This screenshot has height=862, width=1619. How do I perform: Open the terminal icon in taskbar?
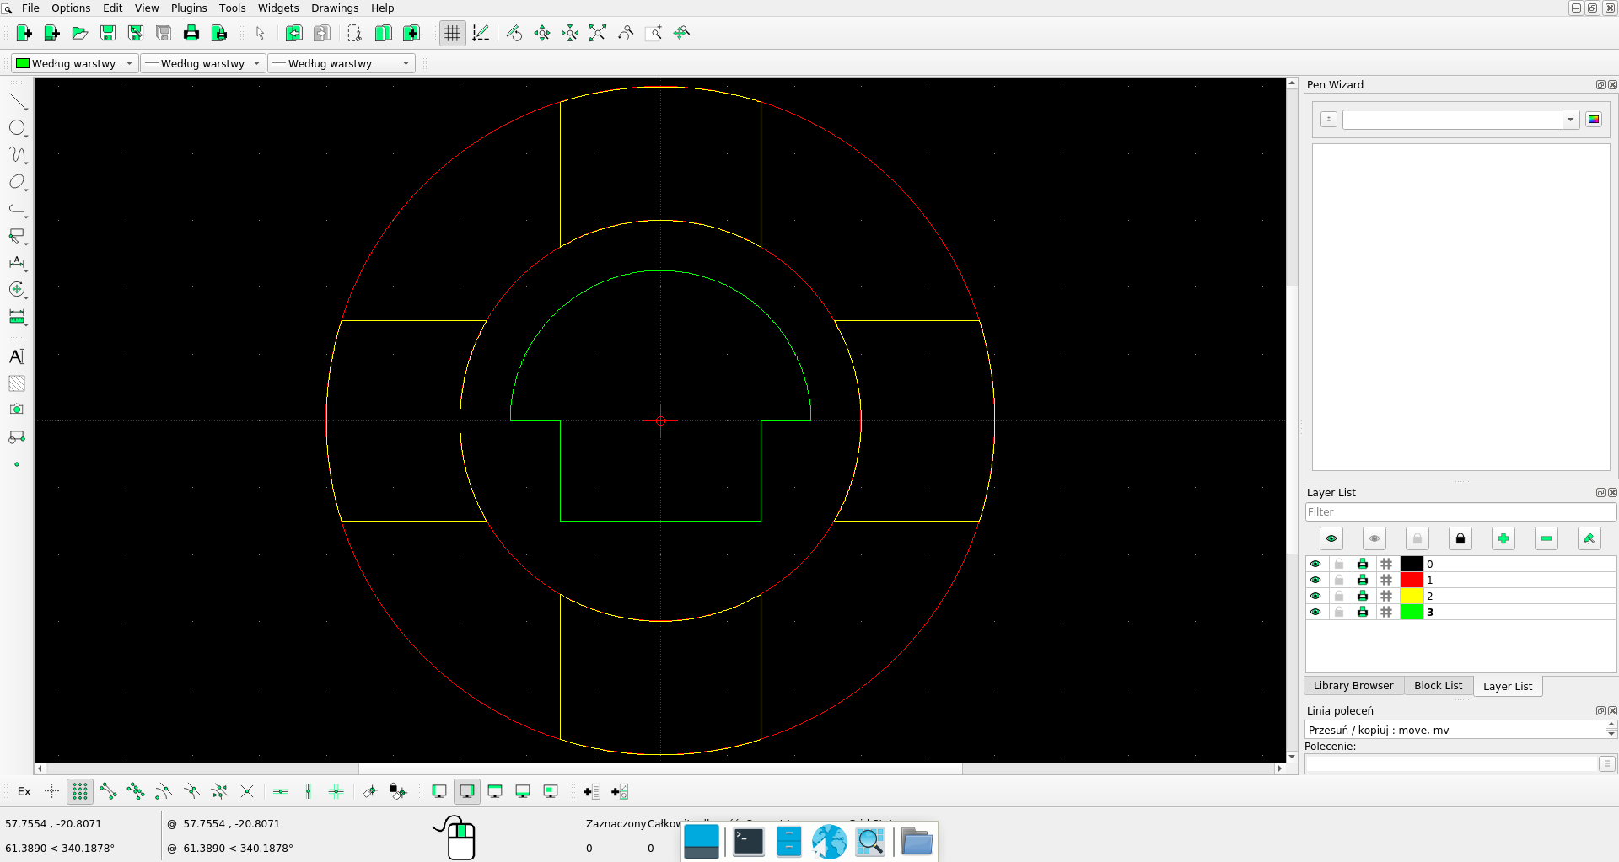point(748,842)
